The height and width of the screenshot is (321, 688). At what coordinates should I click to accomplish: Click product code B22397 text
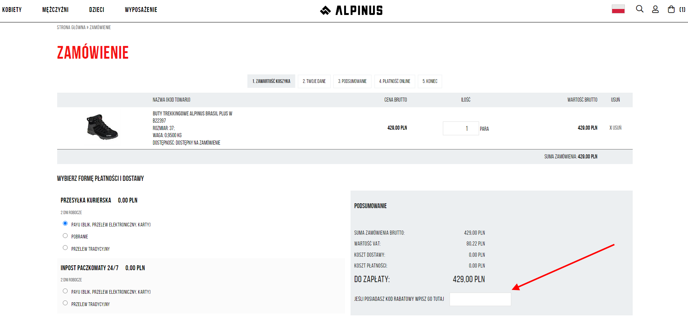pos(159,121)
